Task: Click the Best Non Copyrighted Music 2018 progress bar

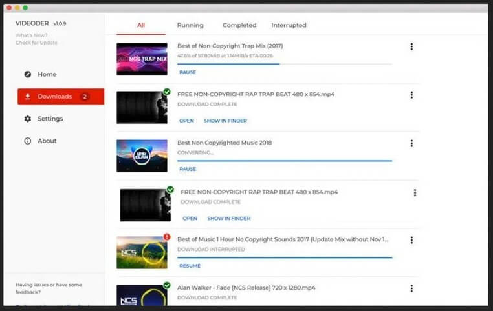Action: tap(285, 161)
